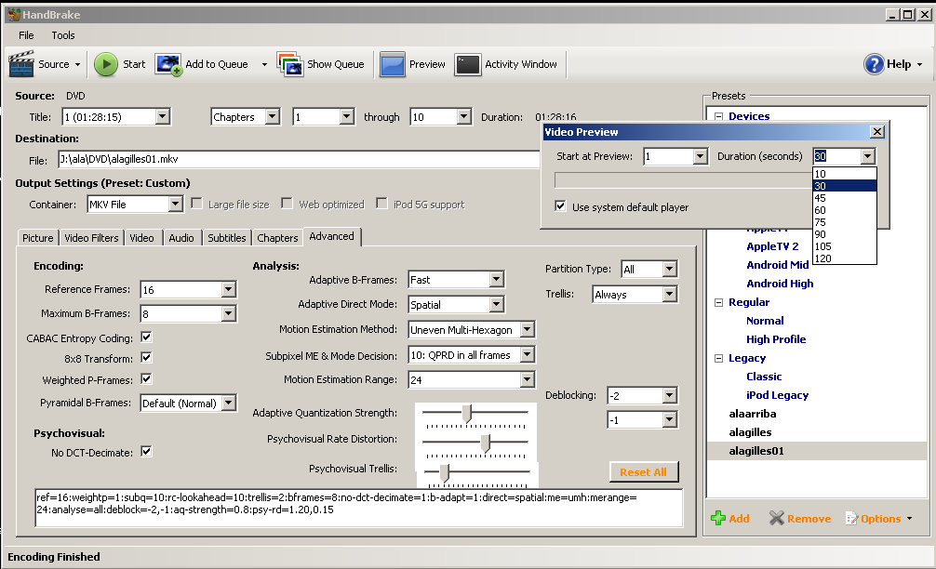Uncheck Use system default player
This screenshot has height=569, width=936.
click(560, 206)
